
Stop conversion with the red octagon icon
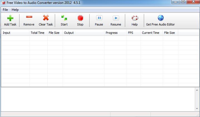80,18
